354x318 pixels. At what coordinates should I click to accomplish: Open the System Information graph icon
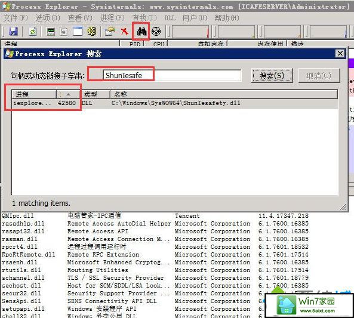(51, 32)
